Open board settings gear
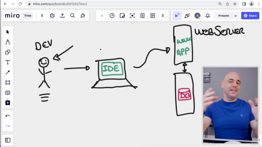This screenshot has width=262, height=147. pyautogui.click(x=52, y=16)
